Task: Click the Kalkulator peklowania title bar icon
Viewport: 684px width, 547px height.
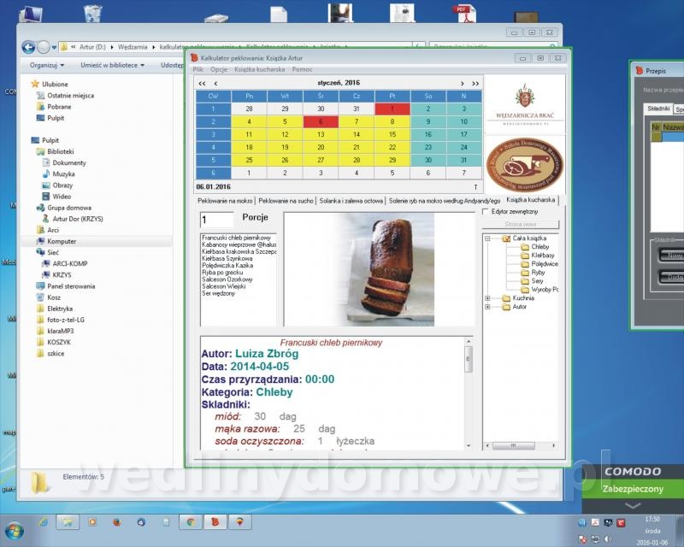Action: [195, 57]
